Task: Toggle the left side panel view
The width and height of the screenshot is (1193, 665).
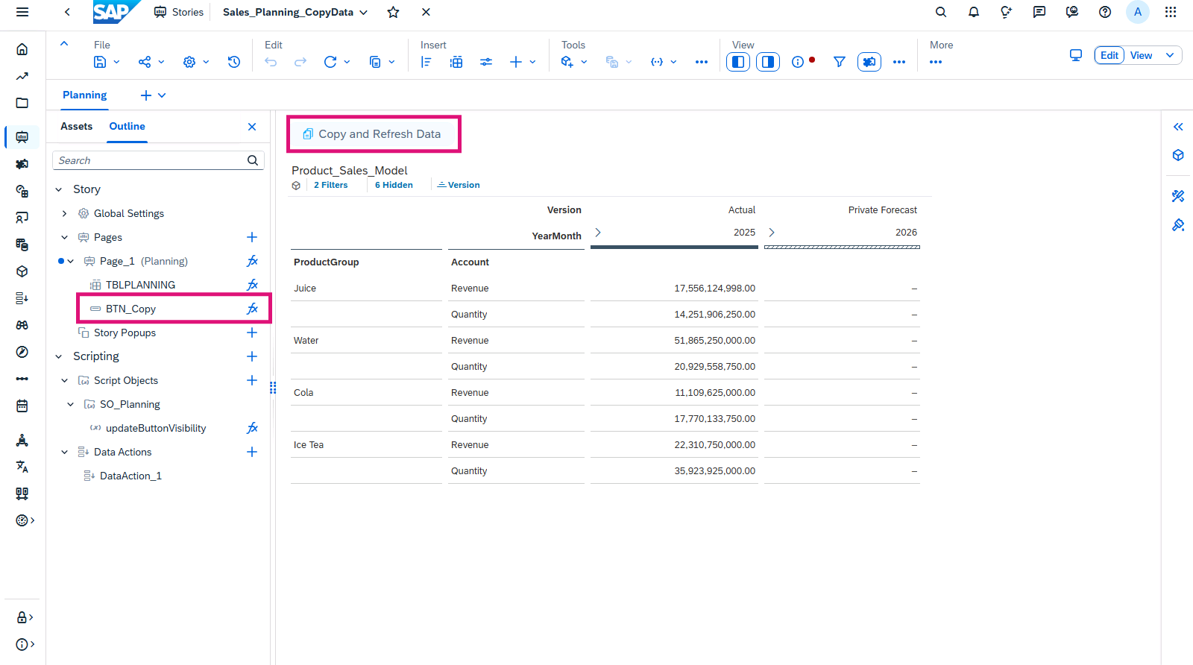Action: click(738, 62)
